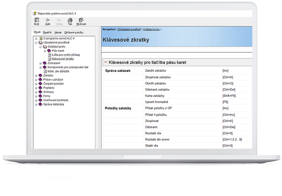Image resolution: width=282 pixels, height=196 pixels.
Task: Expand the Firmy tree node
Action: [x=36, y=96]
